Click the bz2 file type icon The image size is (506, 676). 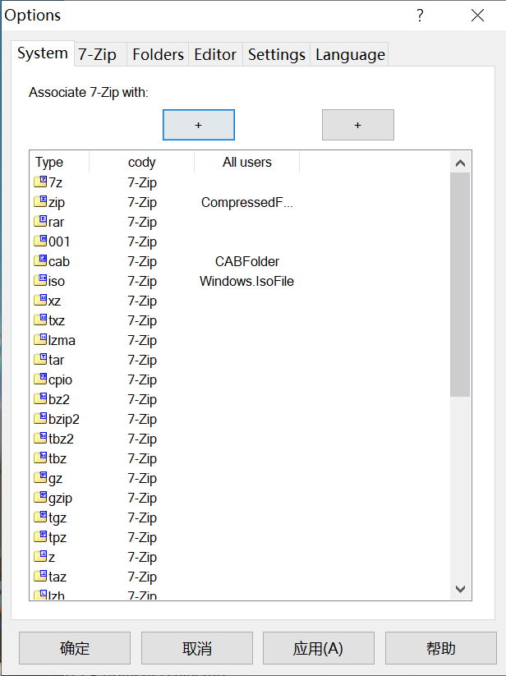pyautogui.click(x=40, y=399)
